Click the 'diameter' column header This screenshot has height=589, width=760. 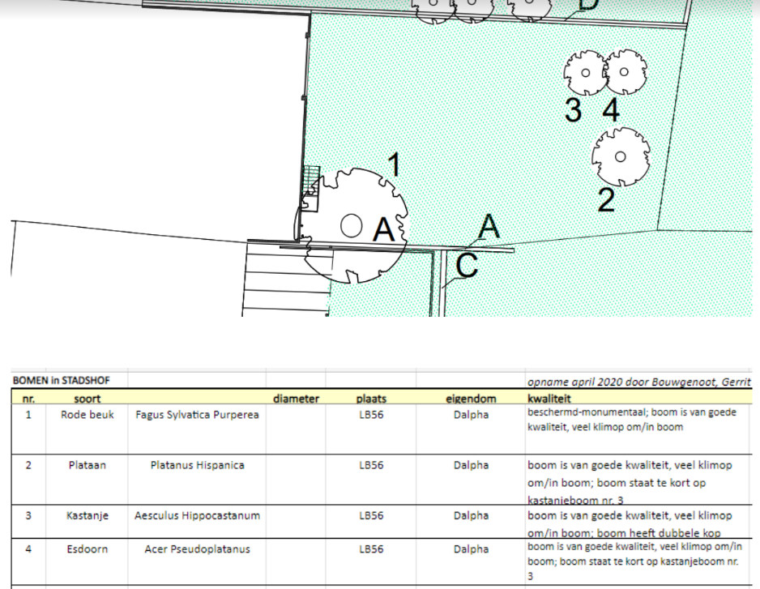(296, 398)
